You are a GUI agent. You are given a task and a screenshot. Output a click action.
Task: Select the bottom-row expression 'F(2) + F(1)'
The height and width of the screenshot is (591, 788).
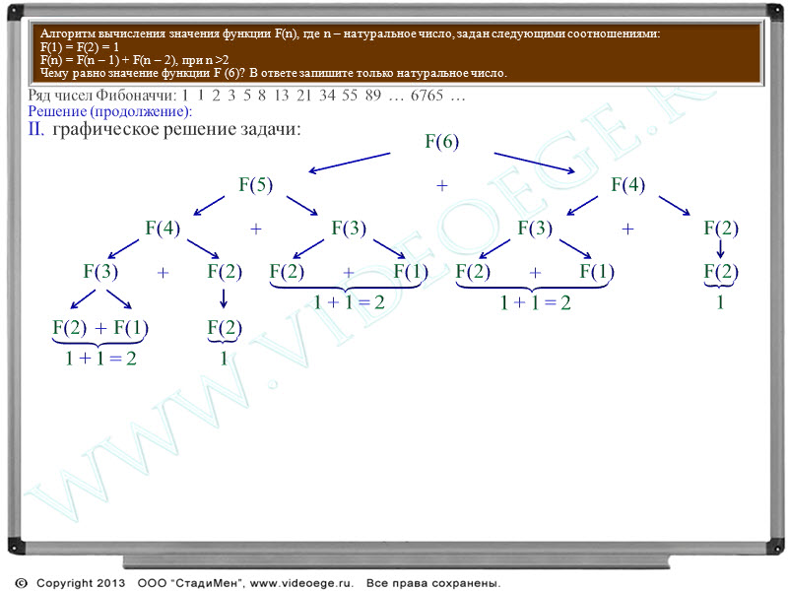point(100,328)
